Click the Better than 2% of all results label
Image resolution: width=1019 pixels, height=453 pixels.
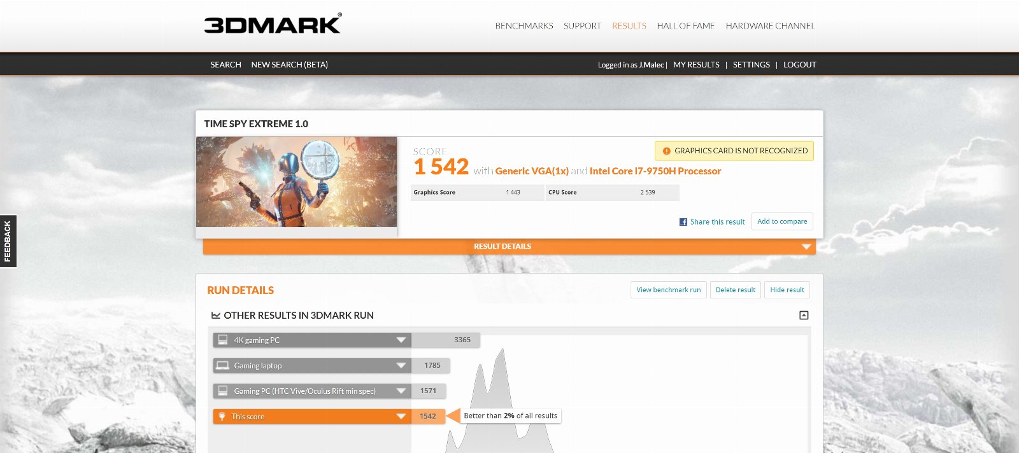point(511,416)
